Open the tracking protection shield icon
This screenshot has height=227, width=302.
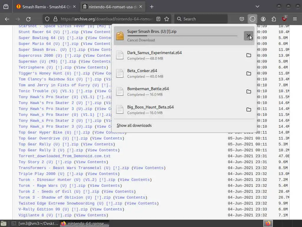click(x=47, y=19)
